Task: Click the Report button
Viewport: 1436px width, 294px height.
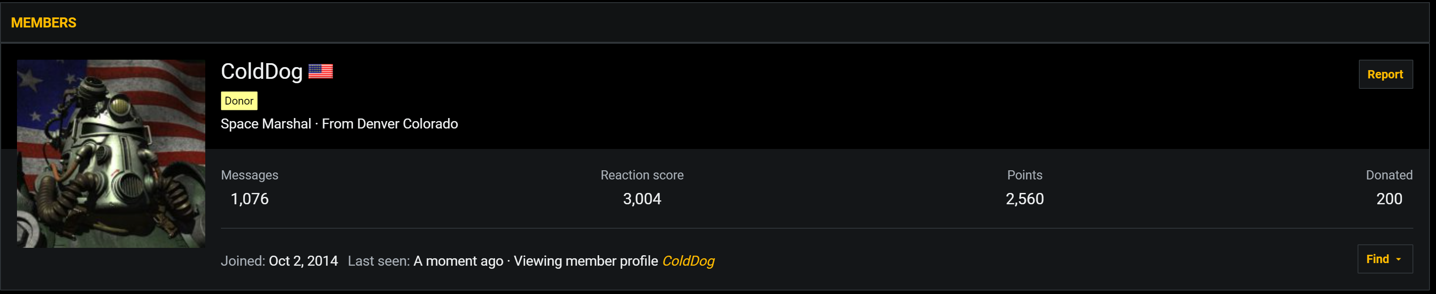Action: coord(1385,74)
